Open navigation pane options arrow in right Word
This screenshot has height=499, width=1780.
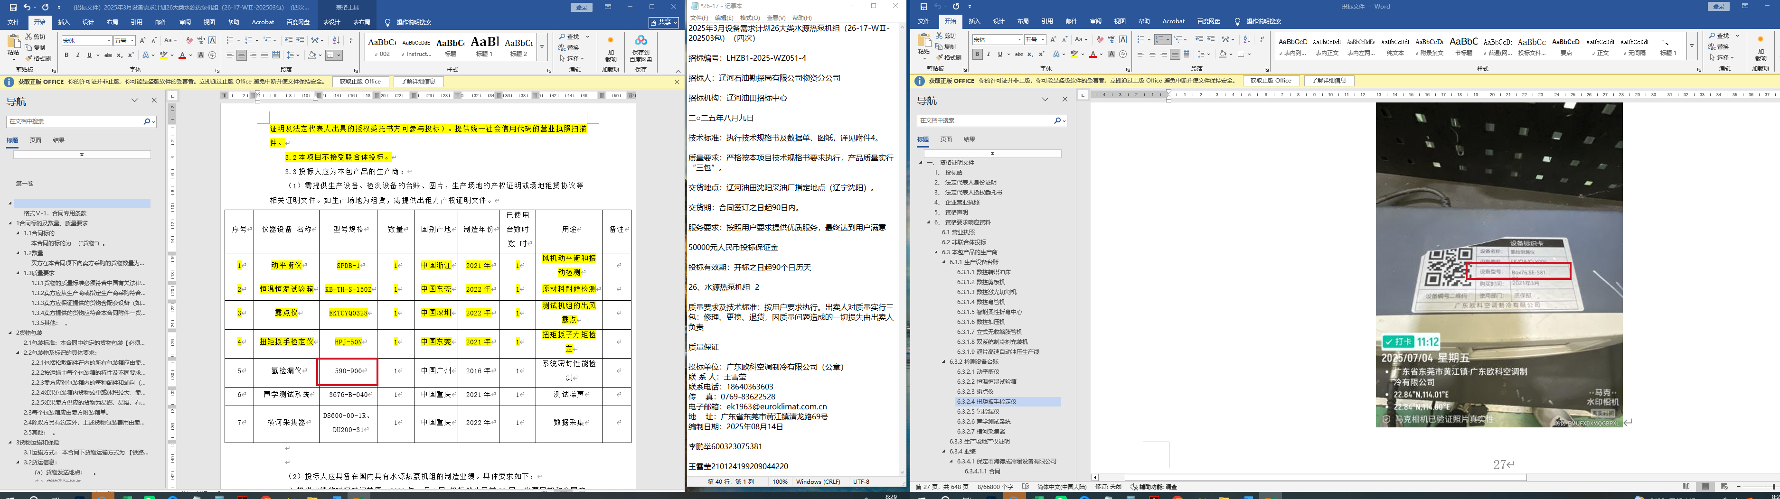[1045, 100]
